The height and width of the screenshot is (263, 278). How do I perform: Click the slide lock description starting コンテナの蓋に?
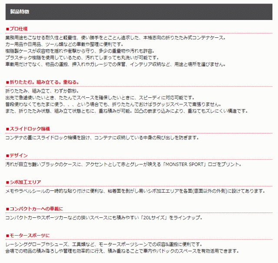point(102,137)
